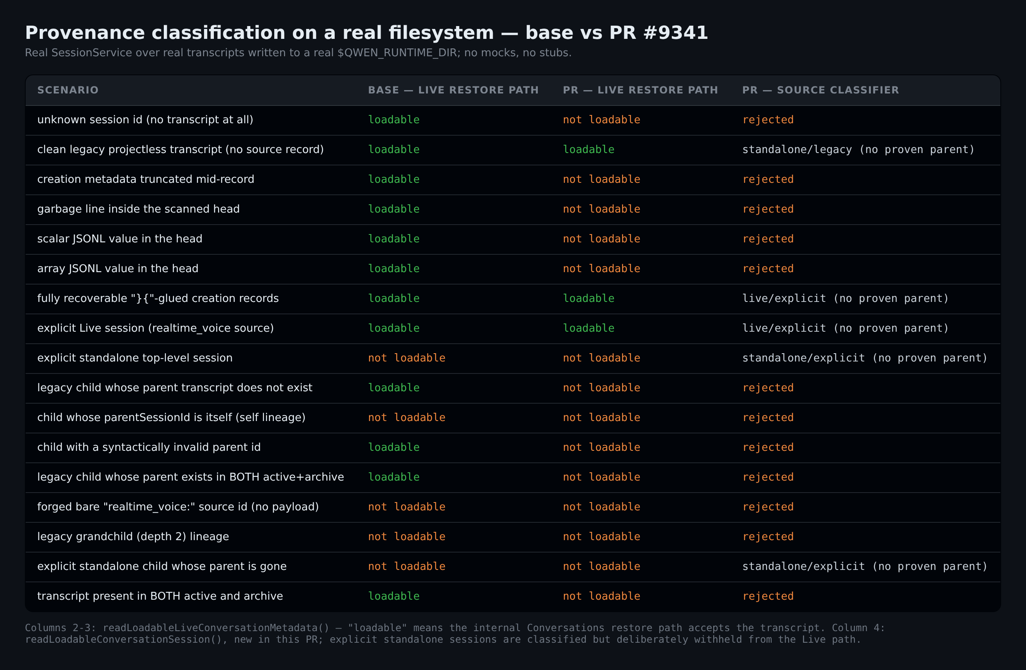This screenshot has height=670, width=1026.
Task: Click "rejected" in the legacy grandchild row
Action: 768,536
